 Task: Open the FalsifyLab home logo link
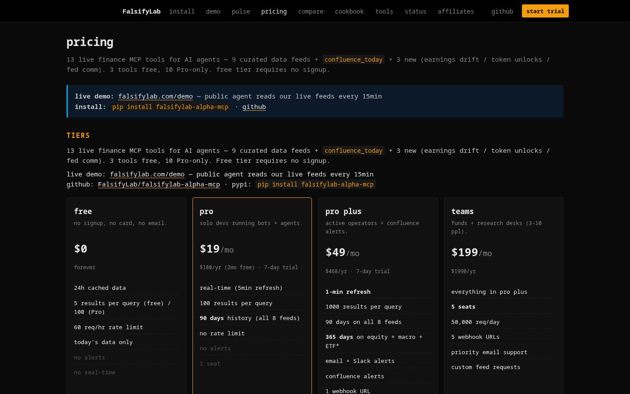(141, 11)
